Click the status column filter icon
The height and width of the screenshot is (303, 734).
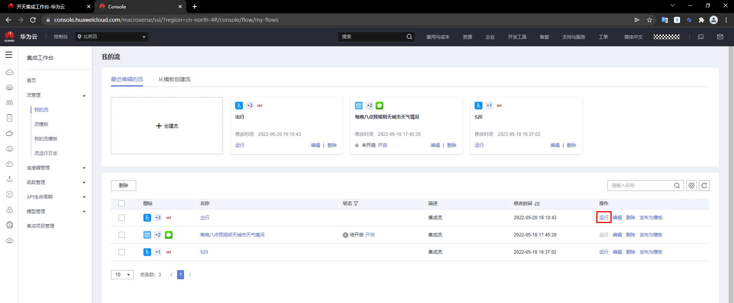click(x=356, y=204)
